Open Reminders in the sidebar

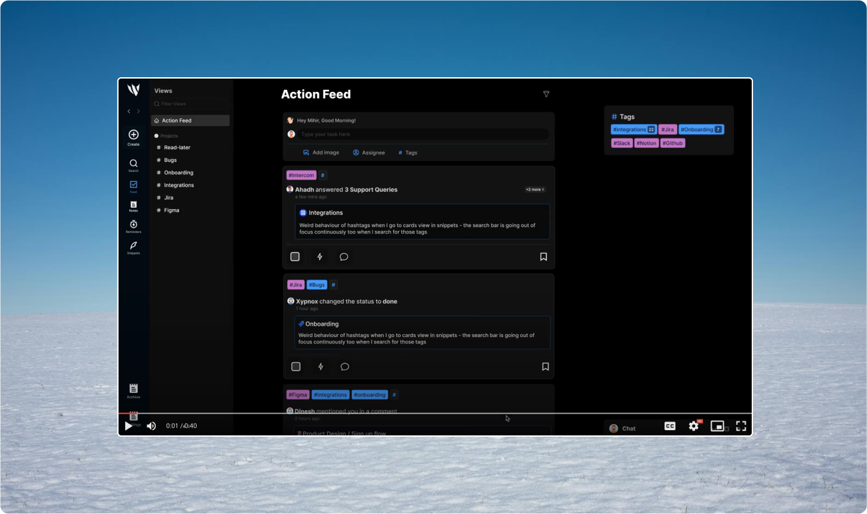(133, 226)
